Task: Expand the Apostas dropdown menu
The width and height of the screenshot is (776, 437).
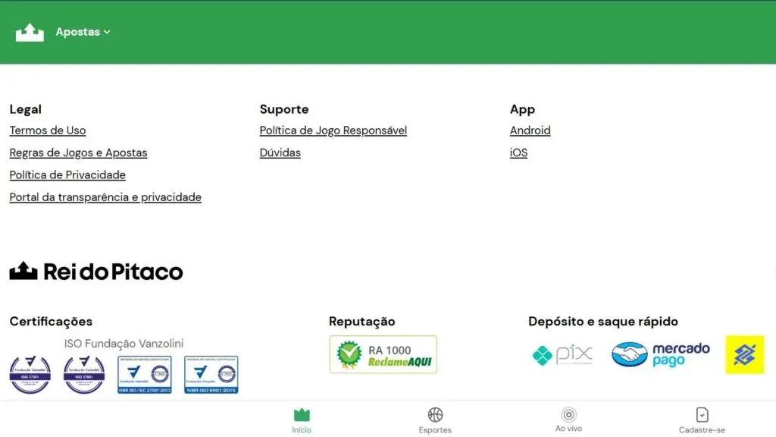Action: pos(83,32)
